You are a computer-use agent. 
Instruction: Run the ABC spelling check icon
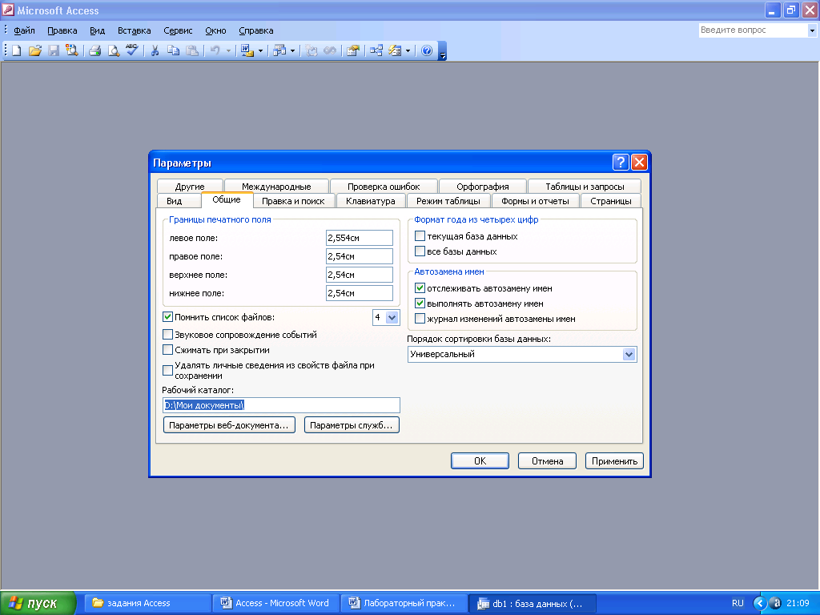132,50
